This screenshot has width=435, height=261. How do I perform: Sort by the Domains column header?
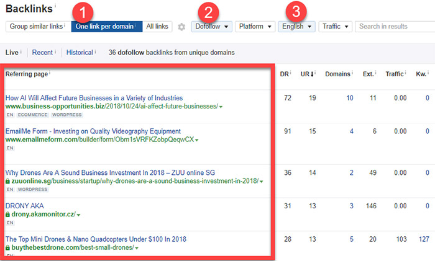(337, 74)
